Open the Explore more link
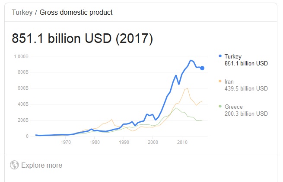 (41, 165)
